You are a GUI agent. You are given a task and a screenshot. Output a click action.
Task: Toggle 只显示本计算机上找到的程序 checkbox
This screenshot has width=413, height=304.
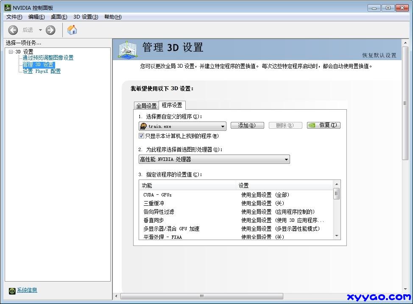tap(142, 136)
